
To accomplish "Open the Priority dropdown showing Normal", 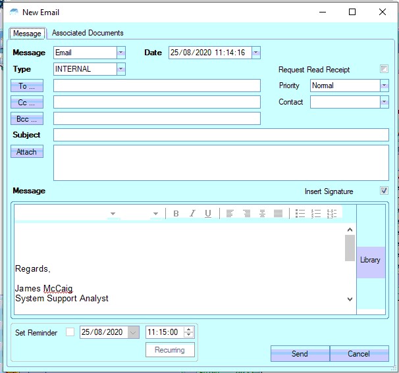I will pyautogui.click(x=384, y=86).
